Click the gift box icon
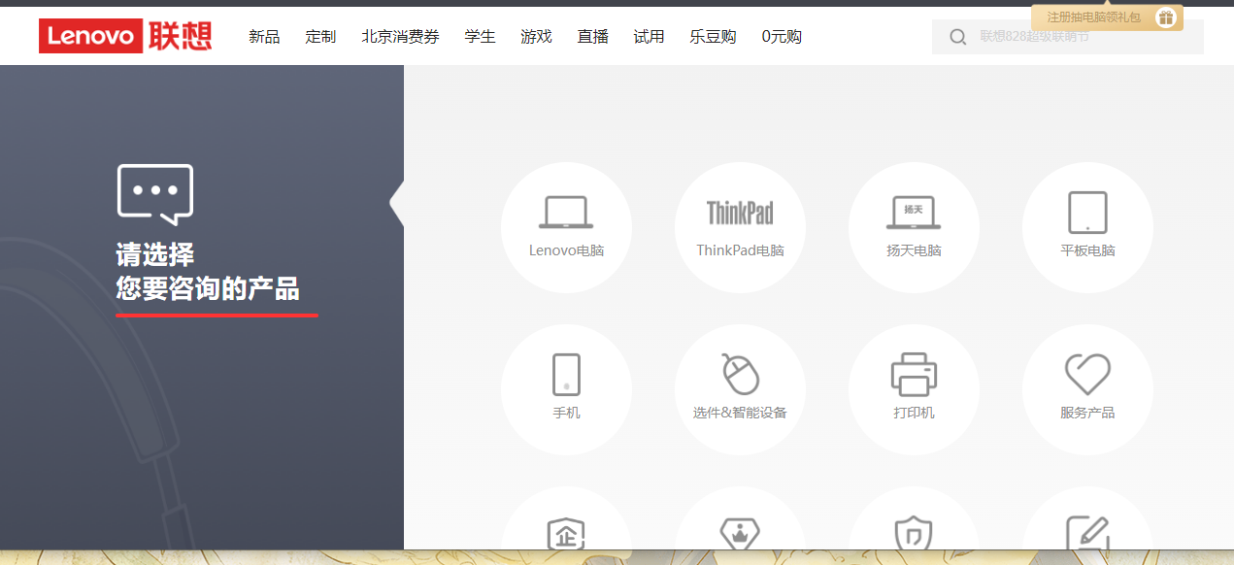This screenshot has width=1234, height=565. pos(1165,17)
